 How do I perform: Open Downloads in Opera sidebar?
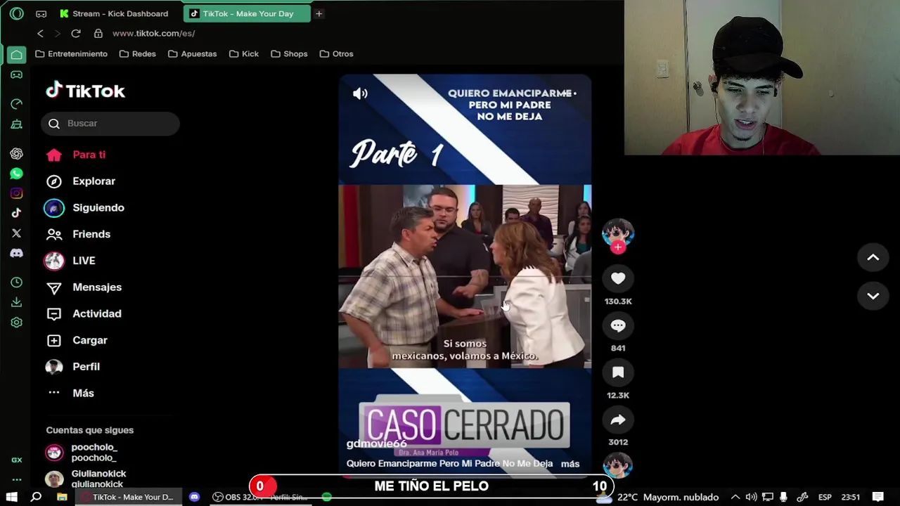[16, 302]
